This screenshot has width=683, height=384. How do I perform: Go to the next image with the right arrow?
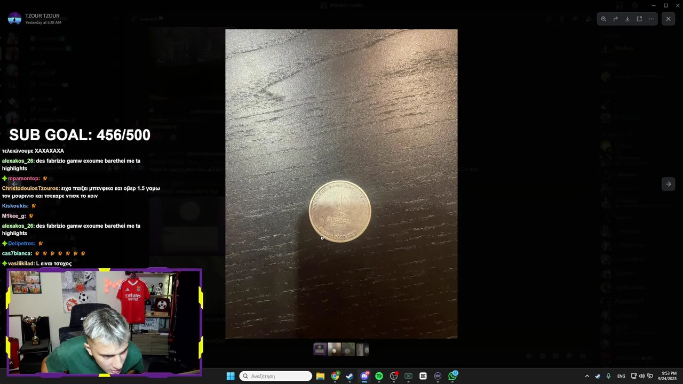point(668,184)
